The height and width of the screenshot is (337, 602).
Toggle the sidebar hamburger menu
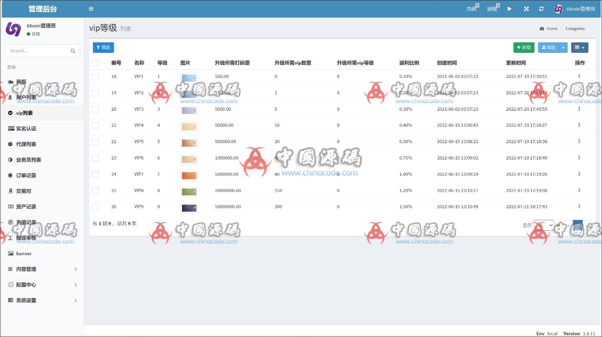pyautogui.click(x=91, y=9)
